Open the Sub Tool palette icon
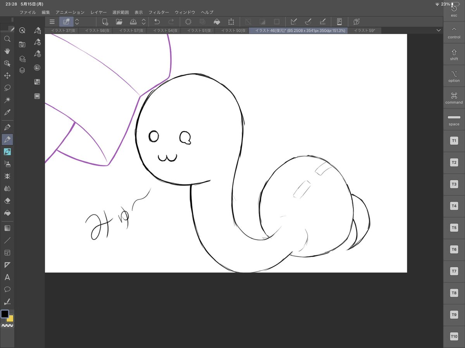 point(37,30)
